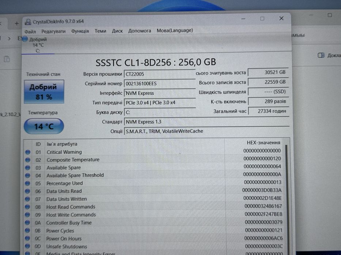This screenshot has height=255, width=341.
Task: Open the Файл menu
Action: (30, 32)
